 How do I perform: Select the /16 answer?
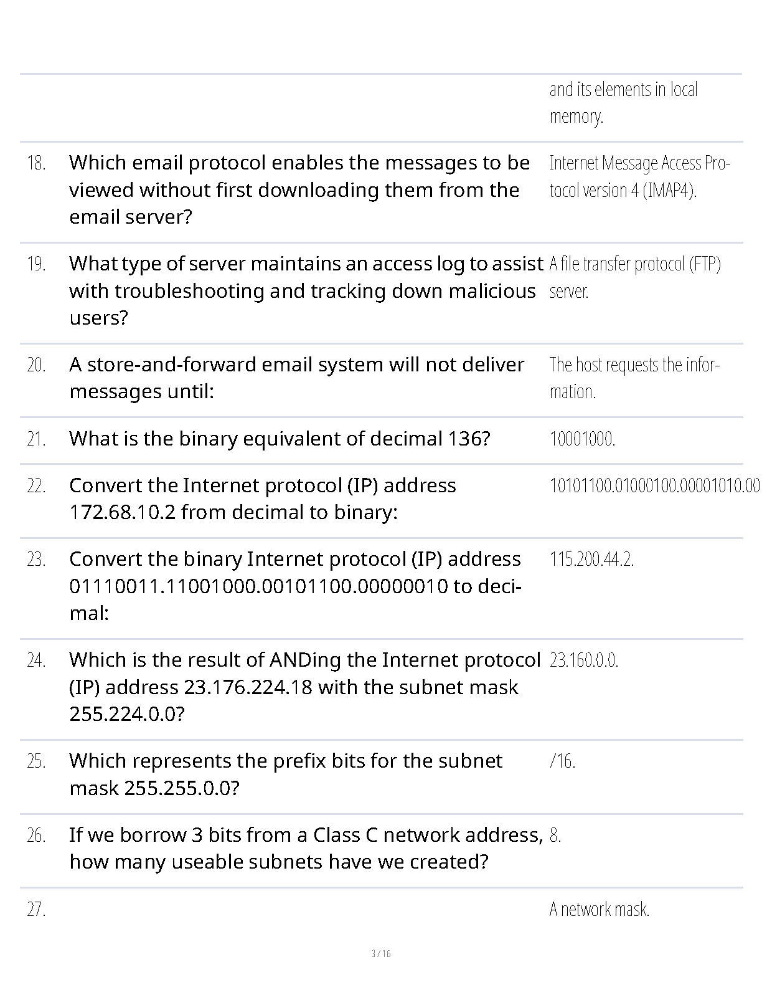(x=562, y=761)
